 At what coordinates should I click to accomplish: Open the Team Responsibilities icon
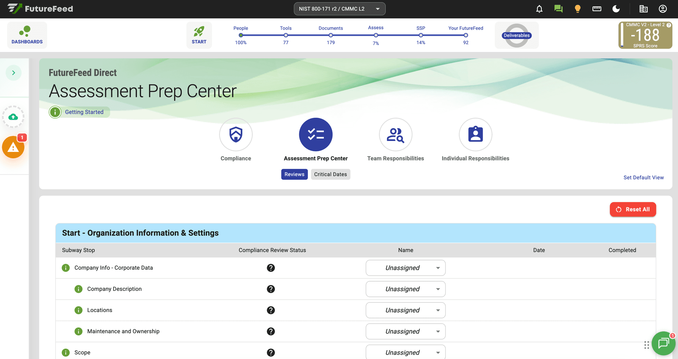[x=395, y=135]
